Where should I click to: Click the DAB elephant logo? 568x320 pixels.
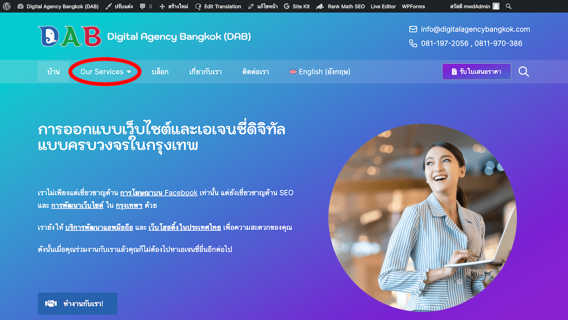[x=70, y=36]
